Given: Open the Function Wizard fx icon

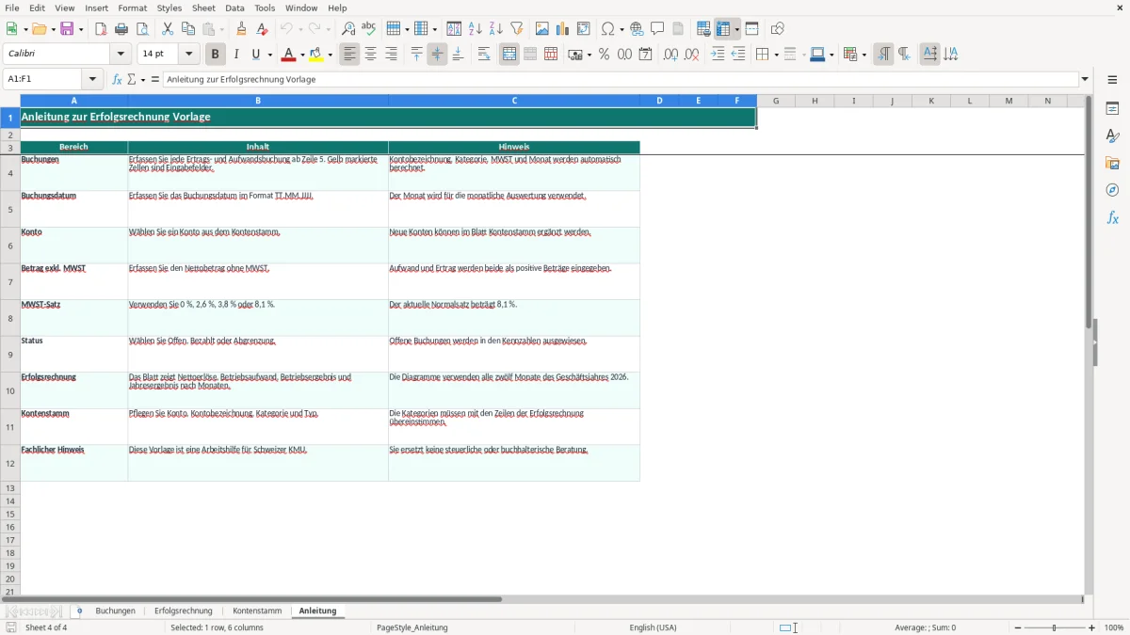Looking at the screenshot, I should (118, 79).
